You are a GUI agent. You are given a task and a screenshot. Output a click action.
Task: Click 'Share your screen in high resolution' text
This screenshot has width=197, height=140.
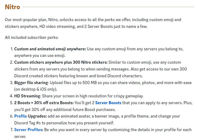[74, 96]
